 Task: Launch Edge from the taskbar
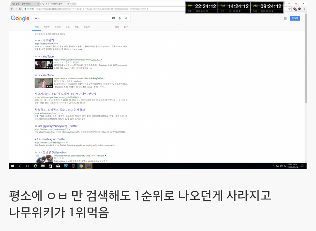coord(35,166)
